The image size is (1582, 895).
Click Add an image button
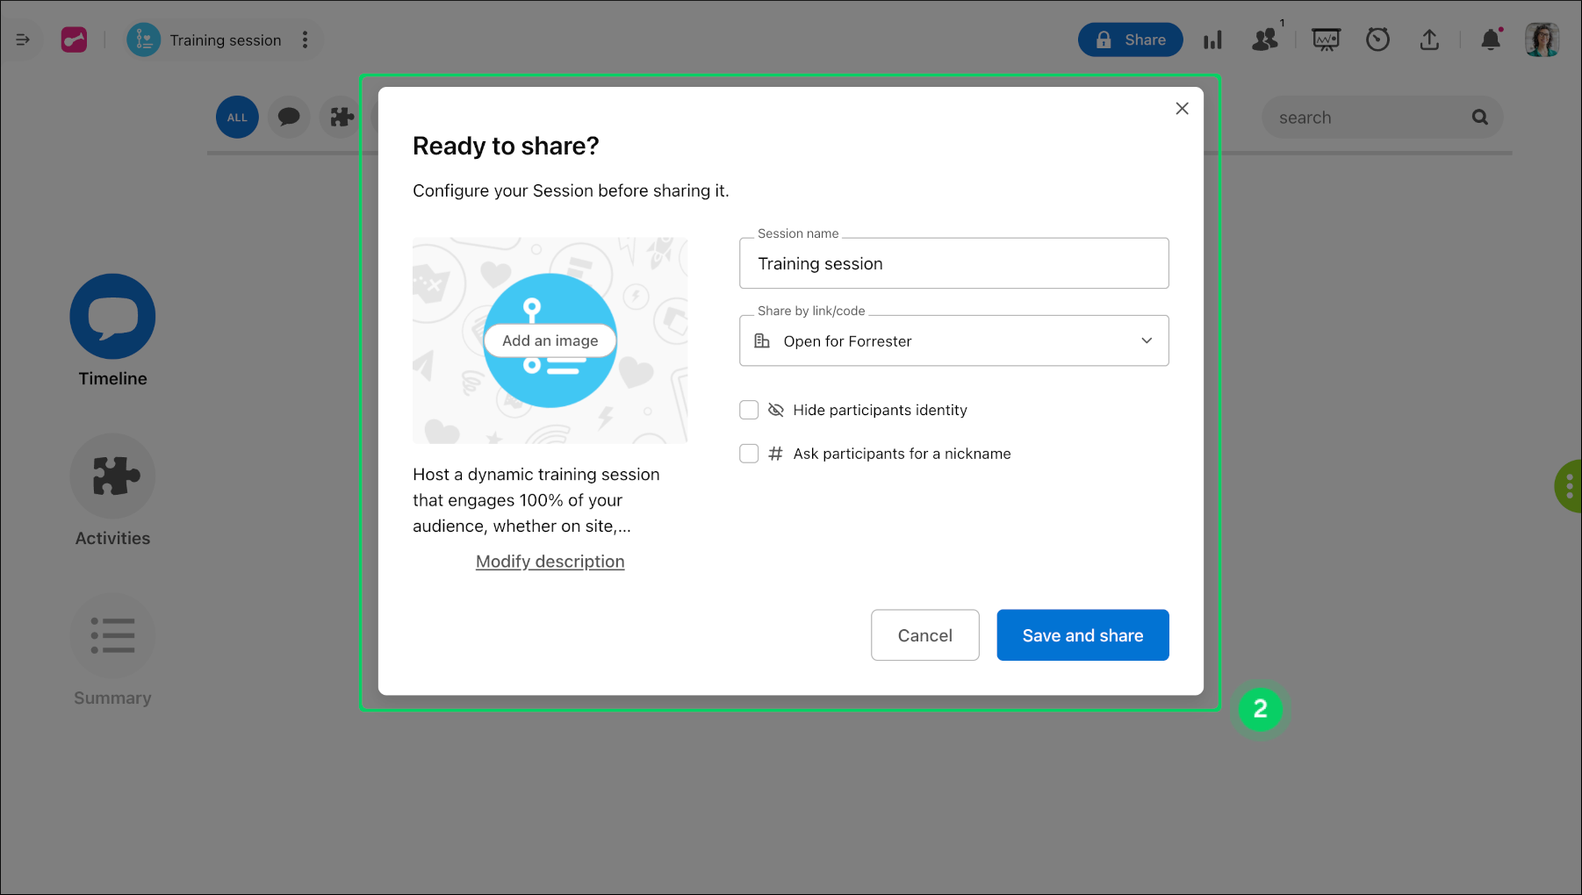click(x=550, y=340)
